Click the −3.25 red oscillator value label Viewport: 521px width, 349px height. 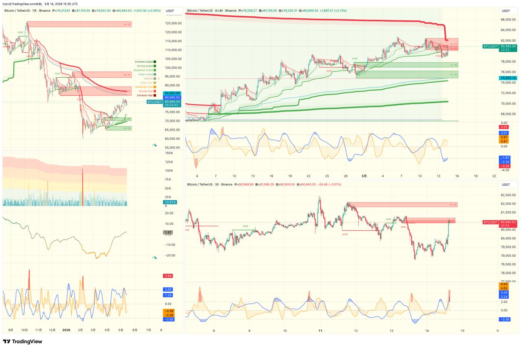tap(504, 166)
